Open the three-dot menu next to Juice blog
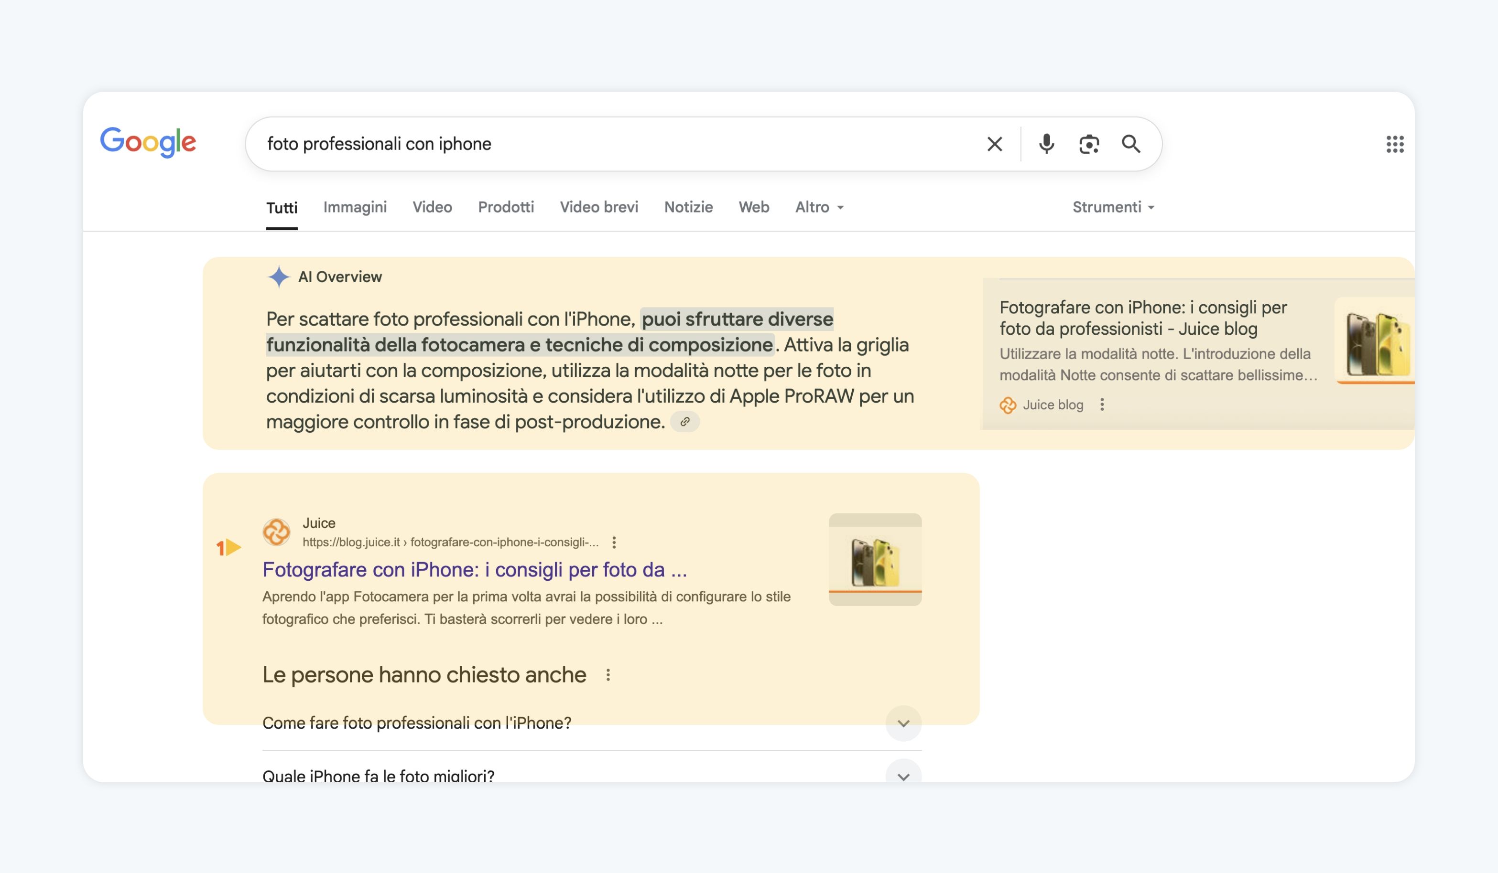1498x873 pixels. coord(1102,405)
